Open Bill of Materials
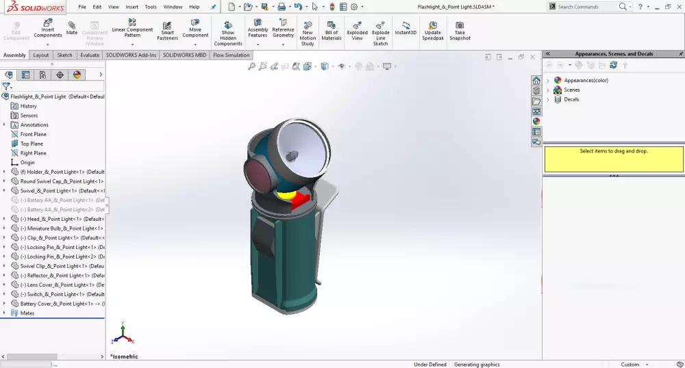Viewport: 685px width, 368px height. [332, 31]
